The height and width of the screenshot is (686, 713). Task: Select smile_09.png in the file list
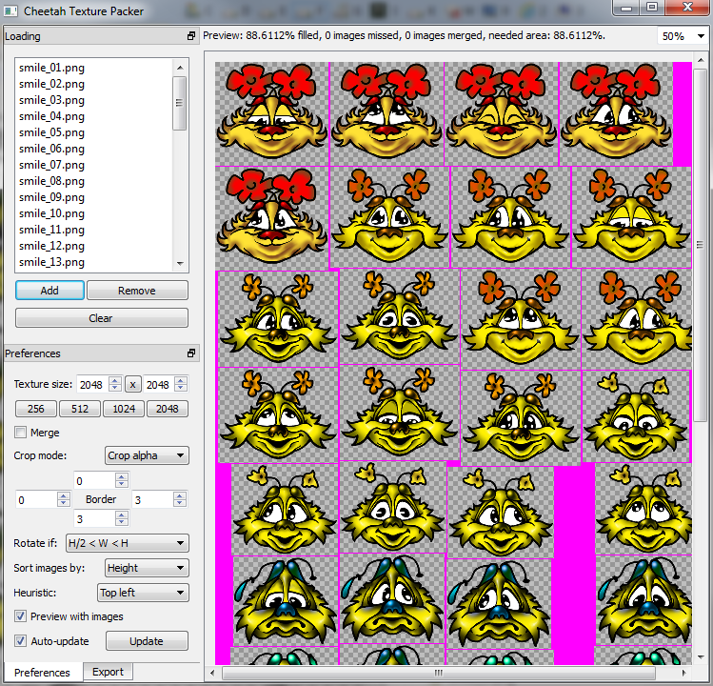pos(51,197)
